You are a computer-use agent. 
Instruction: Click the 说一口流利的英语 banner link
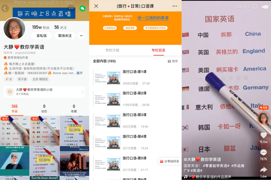click(153, 18)
